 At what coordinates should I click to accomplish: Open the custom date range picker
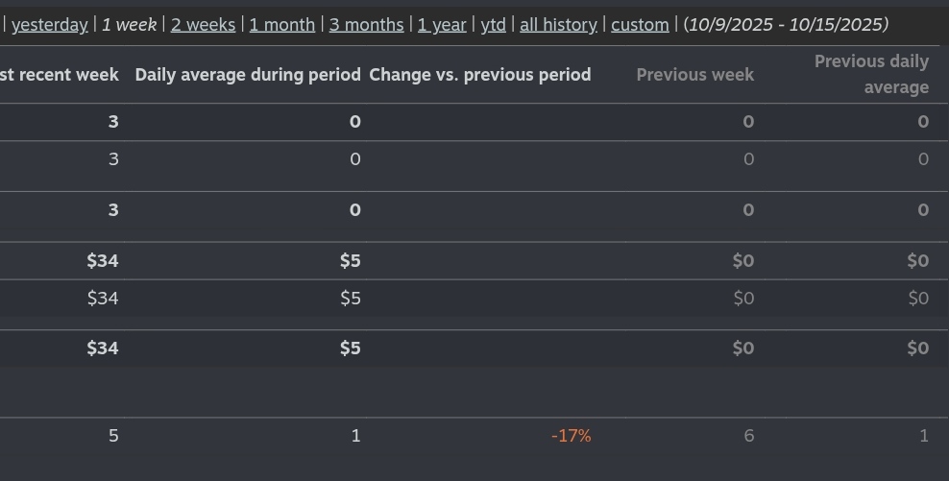640,25
